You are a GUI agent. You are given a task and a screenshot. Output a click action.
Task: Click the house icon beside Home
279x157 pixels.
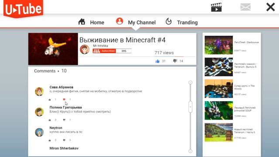click(82, 22)
